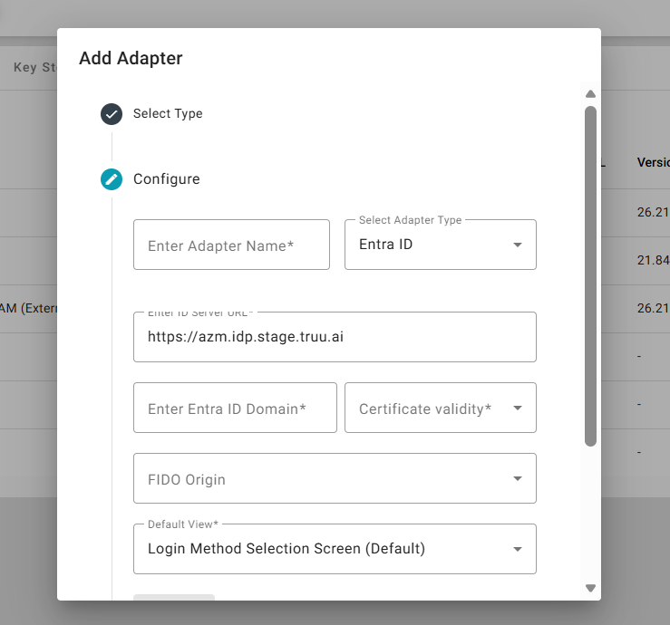The image size is (670, 625).
Task: Open the Select Adapter Type dropdown showing Entra ID
Action: coord(441,245)
